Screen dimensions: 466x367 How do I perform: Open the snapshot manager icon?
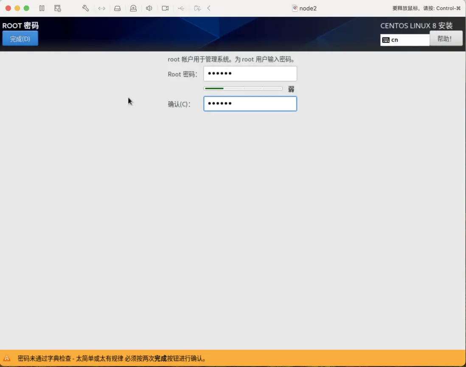pos(58,8)
